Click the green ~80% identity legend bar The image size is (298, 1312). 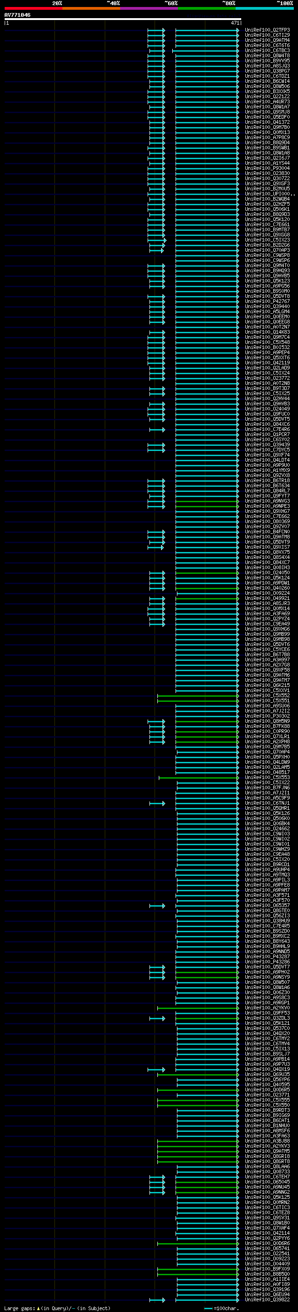coord(207,8)
